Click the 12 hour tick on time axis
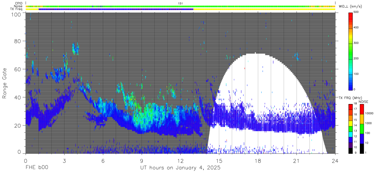This screenshot has width=377, height=174. pos(180,160)
